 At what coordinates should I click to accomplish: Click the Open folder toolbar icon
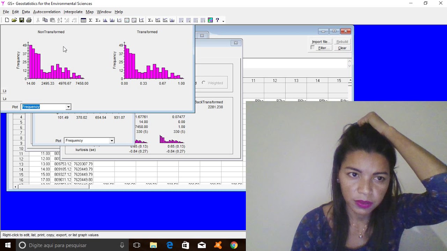click(x=14, y=20)
